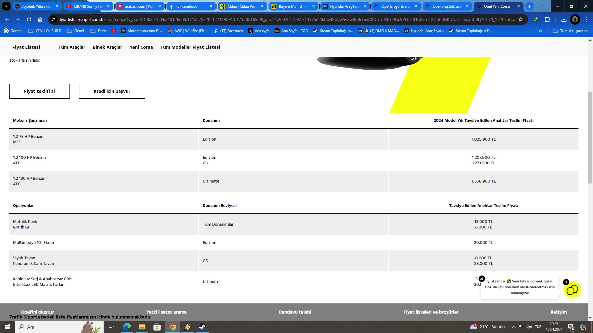
Task: Open the browser home page
Action: coord(40,19)
